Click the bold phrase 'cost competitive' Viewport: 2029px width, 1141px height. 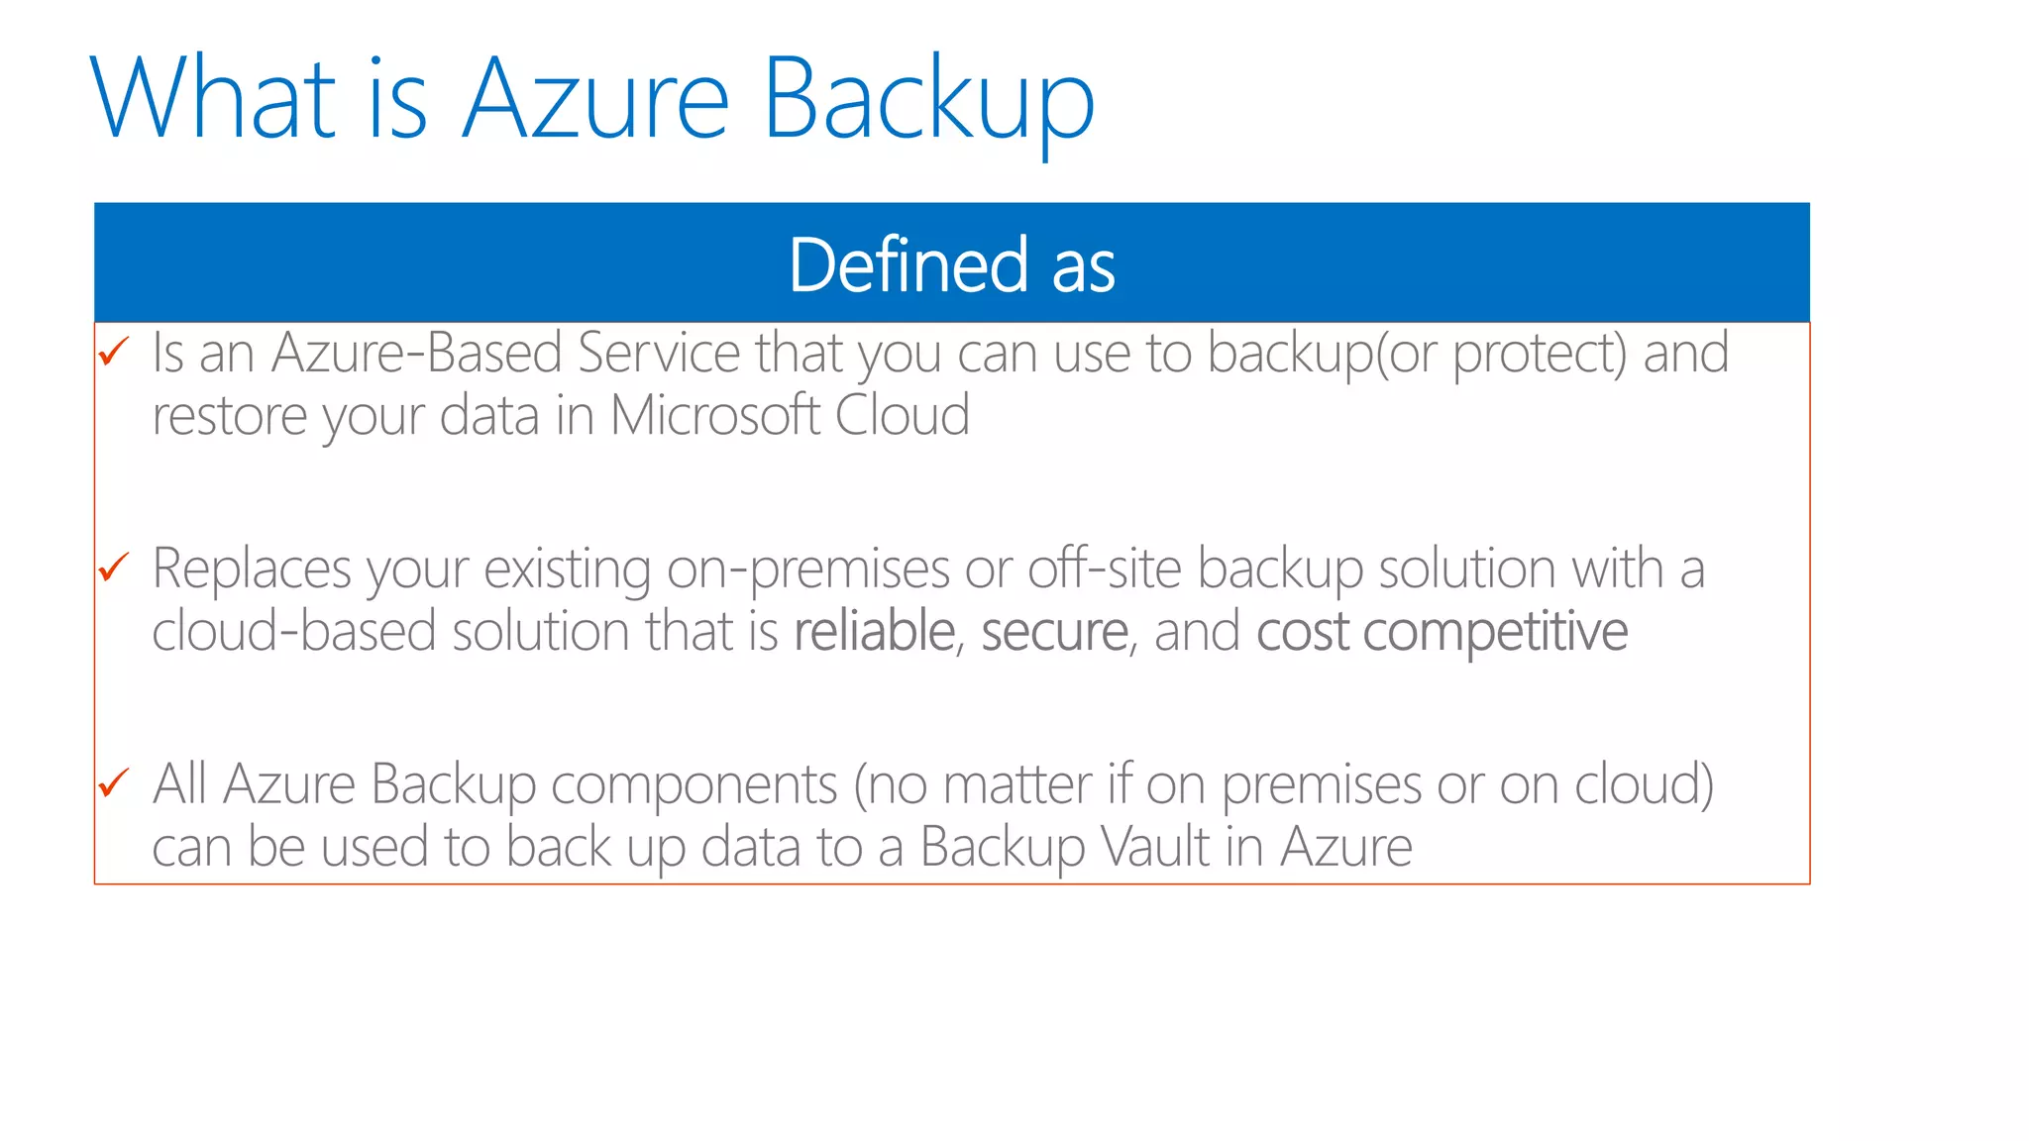pyautogui.click(x=1442, y=631)
